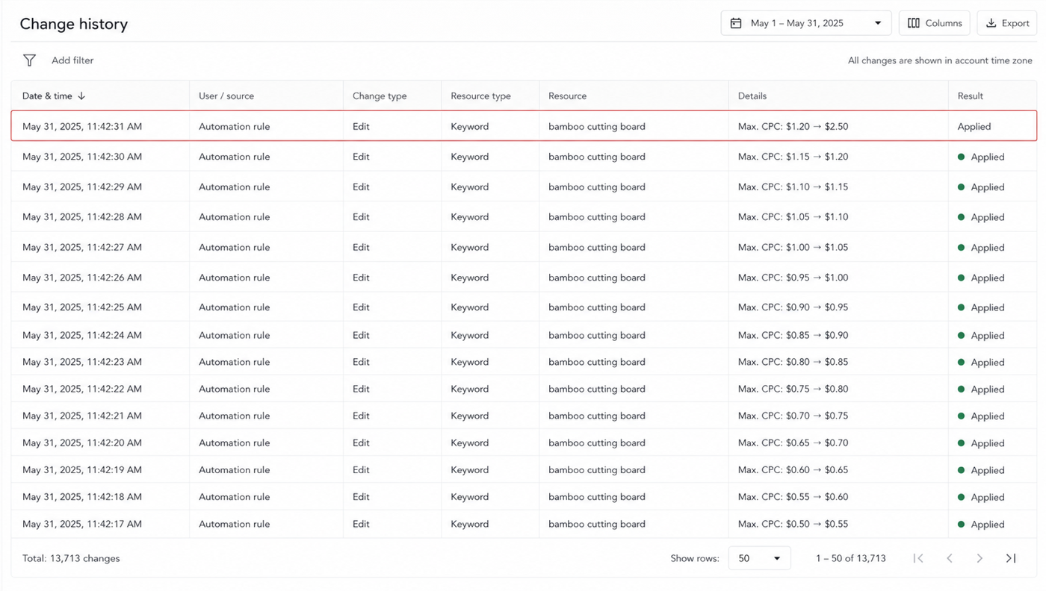Click the 11:42:22 AM timestamp

[82, 389]
